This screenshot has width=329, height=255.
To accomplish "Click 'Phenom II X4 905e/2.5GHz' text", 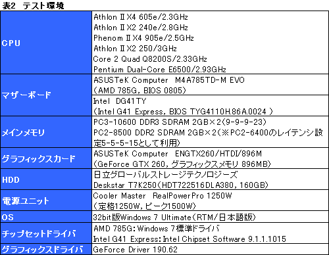I will click(x=143, y=38).
